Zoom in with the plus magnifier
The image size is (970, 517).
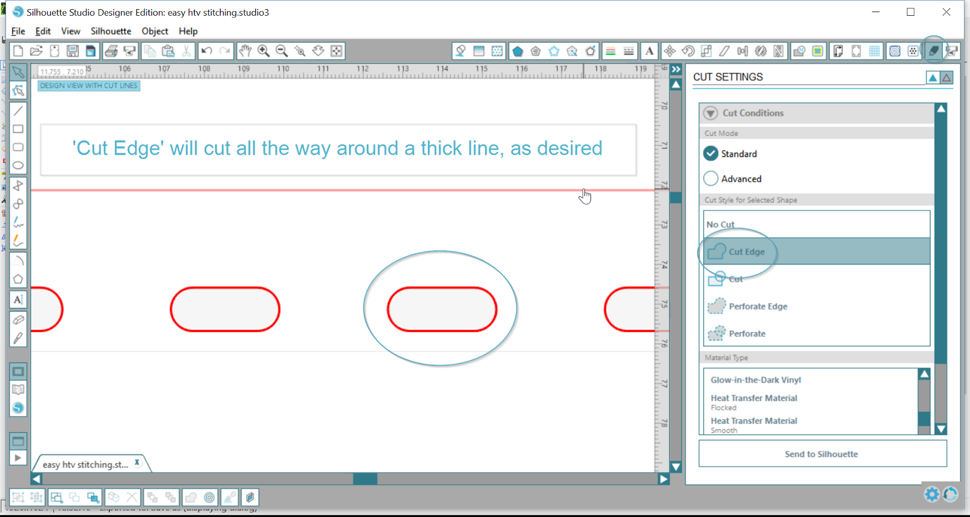pos(263,51)
